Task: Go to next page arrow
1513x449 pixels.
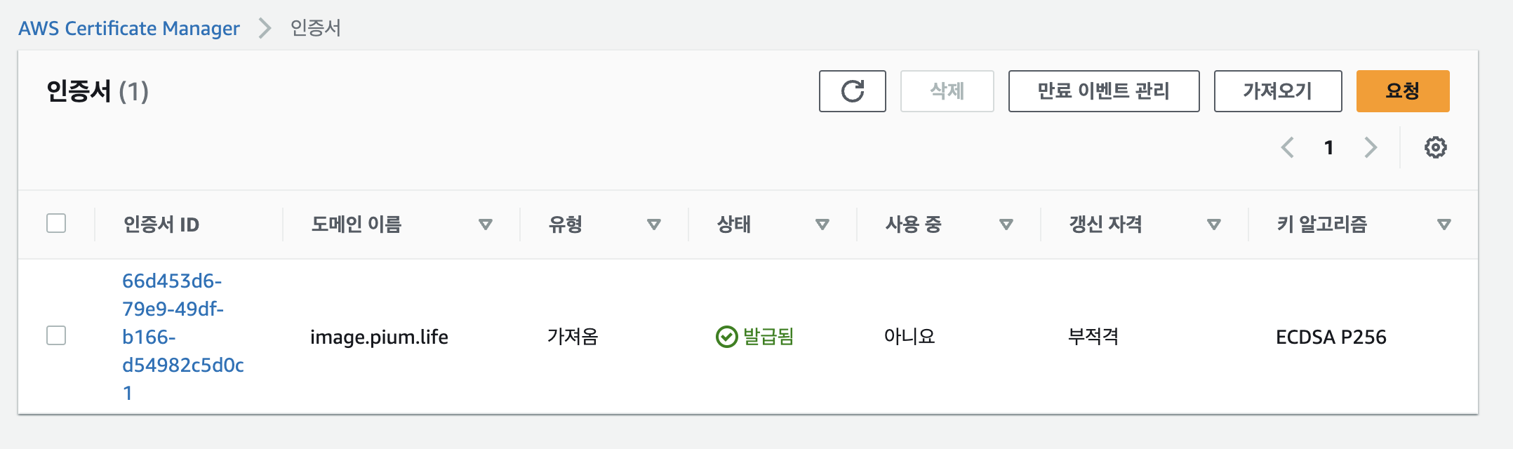Action: [1371, 147]
